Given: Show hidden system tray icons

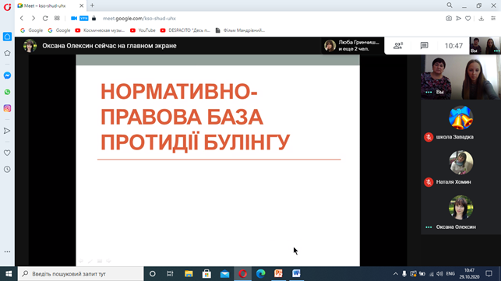Looking at the screenshot, I should 396,274.
